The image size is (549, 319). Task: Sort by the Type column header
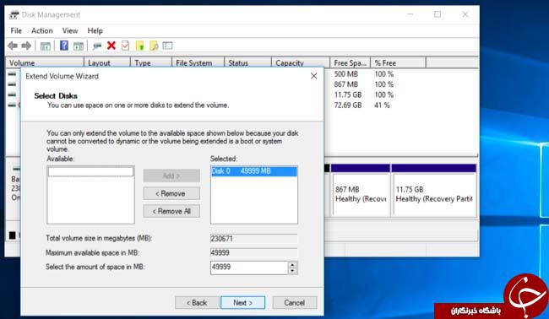(151, 63)
